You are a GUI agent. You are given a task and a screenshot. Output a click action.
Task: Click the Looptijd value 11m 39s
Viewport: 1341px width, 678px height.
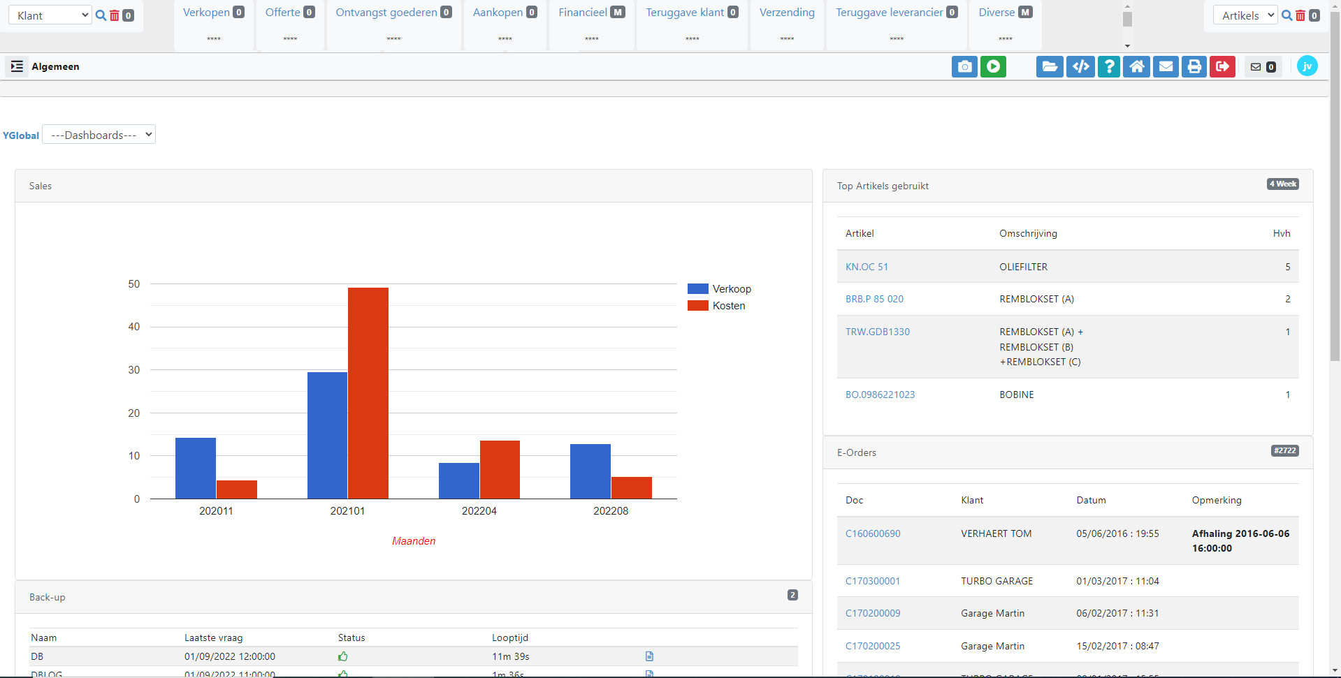click(x=510, y=656)
